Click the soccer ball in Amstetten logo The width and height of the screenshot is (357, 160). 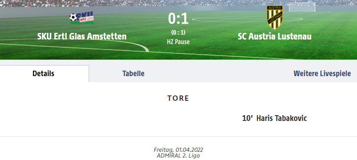73,17
